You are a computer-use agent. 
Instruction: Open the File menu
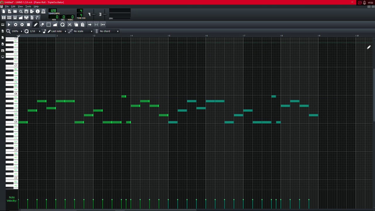7,6
